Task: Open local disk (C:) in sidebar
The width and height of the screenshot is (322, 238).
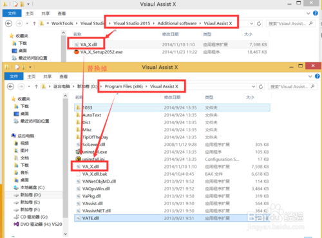Action: [29, 187]
